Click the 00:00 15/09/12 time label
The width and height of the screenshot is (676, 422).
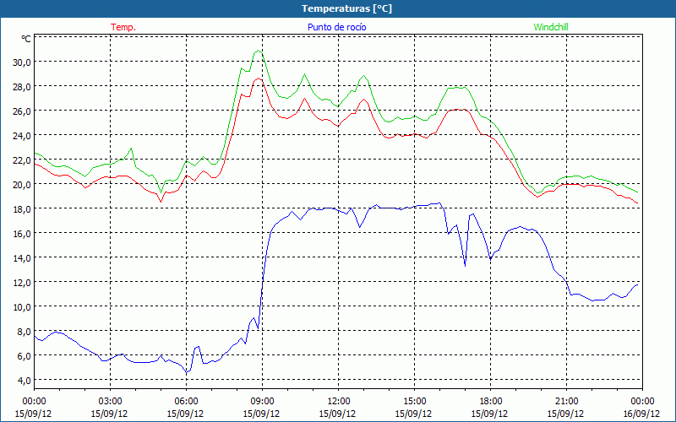click(x=34, y=408)
